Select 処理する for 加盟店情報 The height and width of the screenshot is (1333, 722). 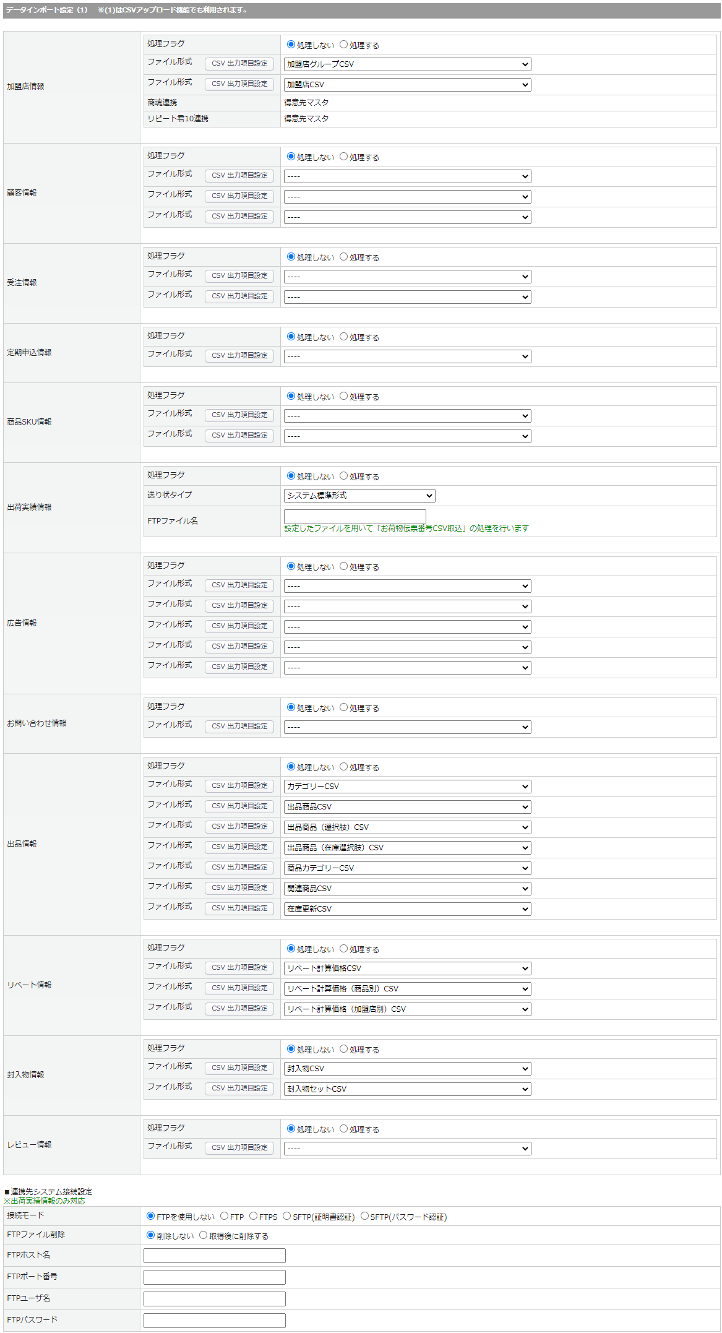(343, 45)
